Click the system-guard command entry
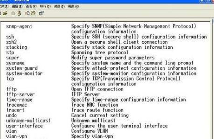 [x=22, y=68]
